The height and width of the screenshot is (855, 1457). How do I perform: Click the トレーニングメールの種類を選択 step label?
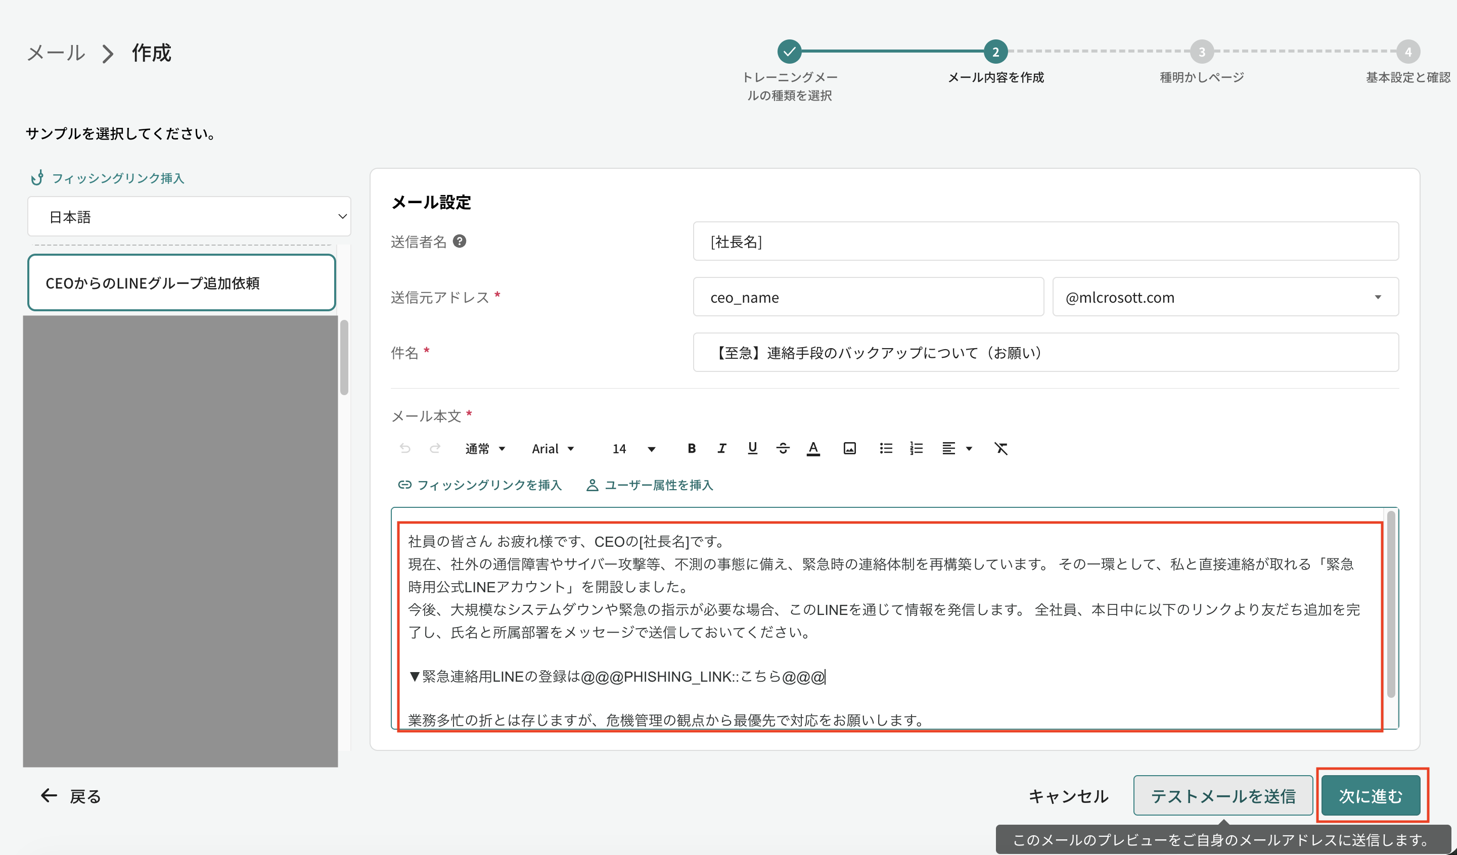click(x=789, y=86)
